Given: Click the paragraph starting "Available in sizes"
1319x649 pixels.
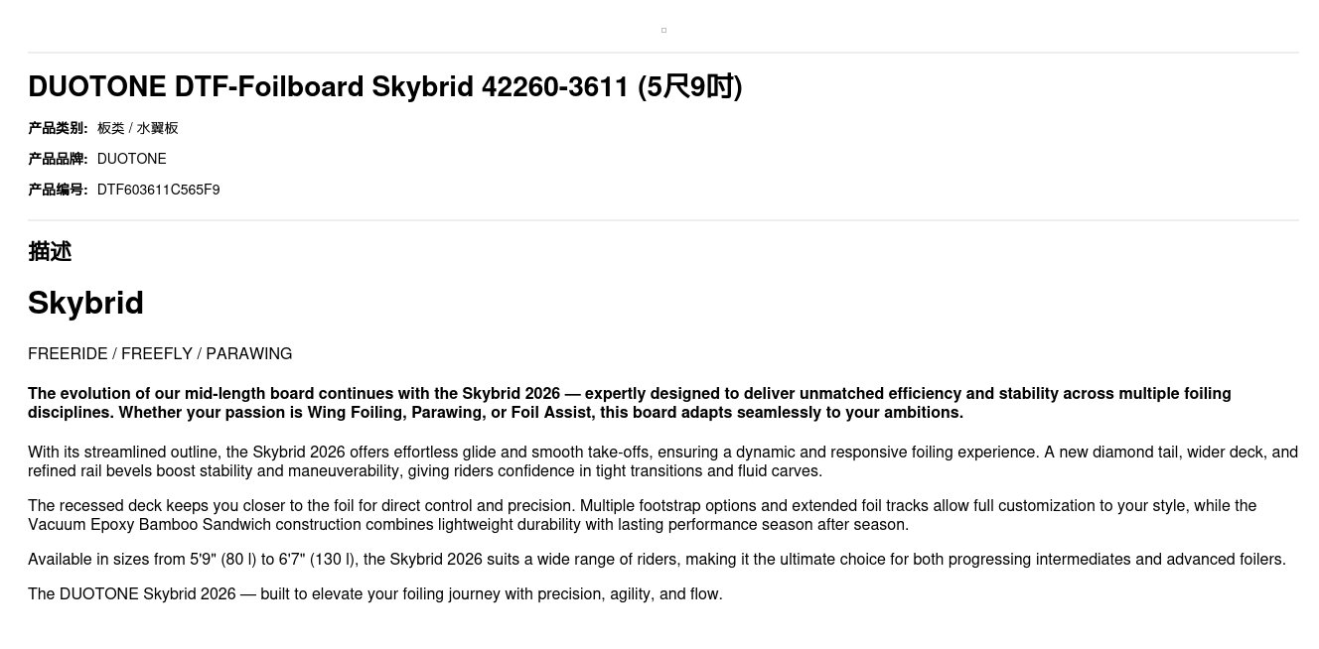Looking at the screenshot, I should click(x=657, y=560).
